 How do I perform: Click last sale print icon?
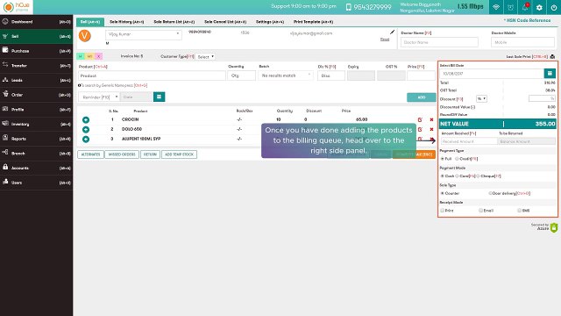[x=552, y=56]
